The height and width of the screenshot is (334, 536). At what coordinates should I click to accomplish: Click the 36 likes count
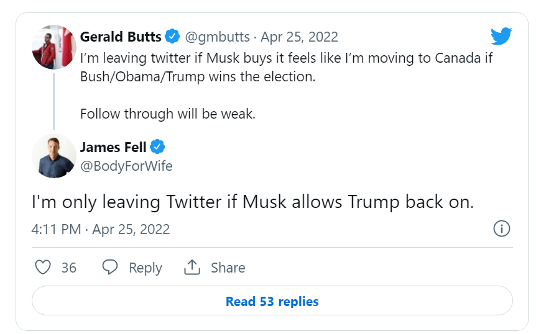click(69, 268)
